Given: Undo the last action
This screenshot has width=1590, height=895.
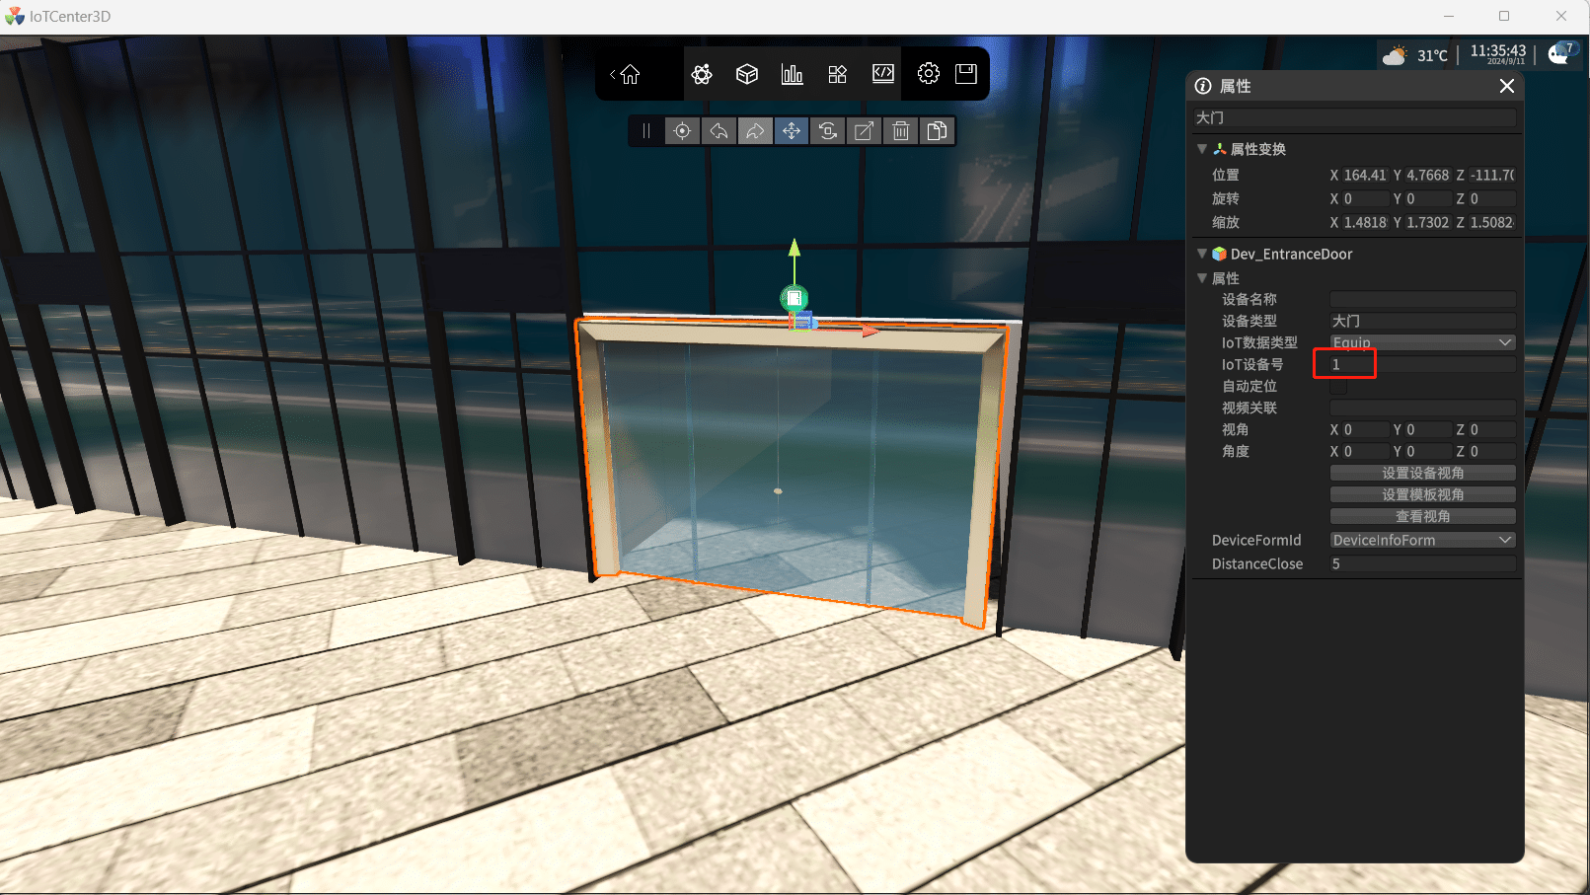Looking at the screenshot, I should (x=719, y=131).
